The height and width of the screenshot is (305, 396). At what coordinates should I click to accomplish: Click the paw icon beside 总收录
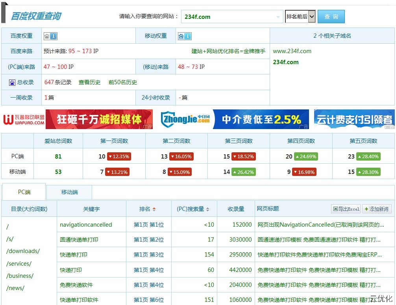coord(12,83)
